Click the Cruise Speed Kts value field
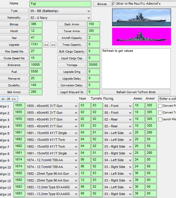The image size is (176, 198). 36,58
